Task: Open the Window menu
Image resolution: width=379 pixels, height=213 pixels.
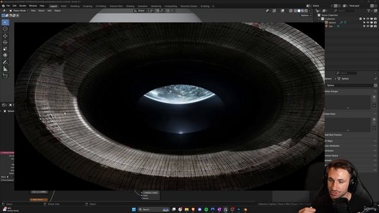Action: (x=33, y=6)
